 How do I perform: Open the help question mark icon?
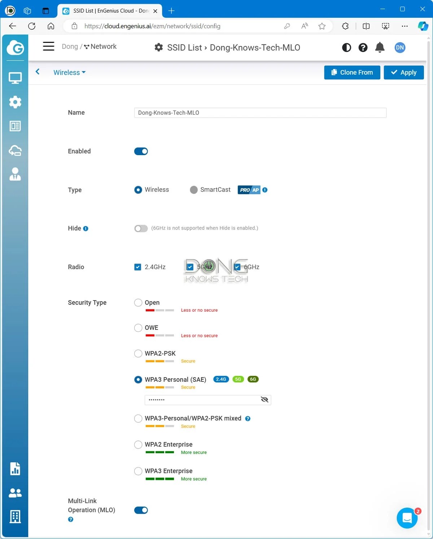(363, 48)
